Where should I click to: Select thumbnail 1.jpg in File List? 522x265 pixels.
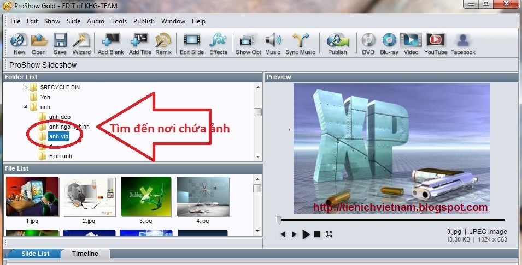point(32,196)
